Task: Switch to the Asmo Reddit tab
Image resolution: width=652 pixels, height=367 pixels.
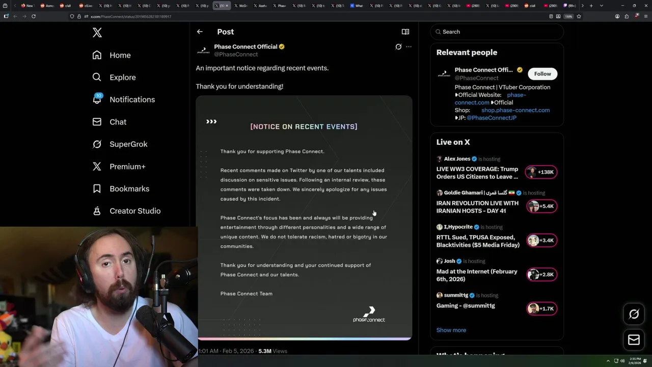Action: click(47, 6)
